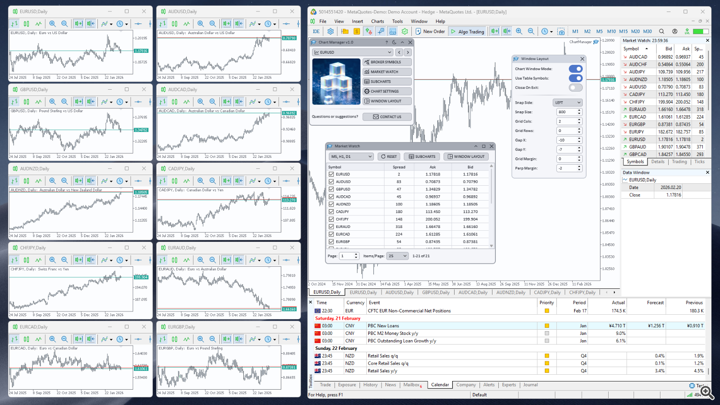
Task: Click the CONTACT US button in Chart Manager
Action: point(387,116)
